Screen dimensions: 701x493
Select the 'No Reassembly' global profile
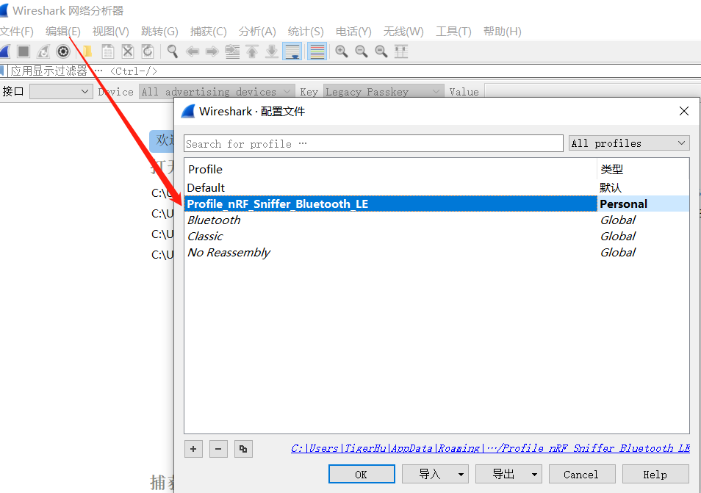pyautogui.click(x=436, y=252)
